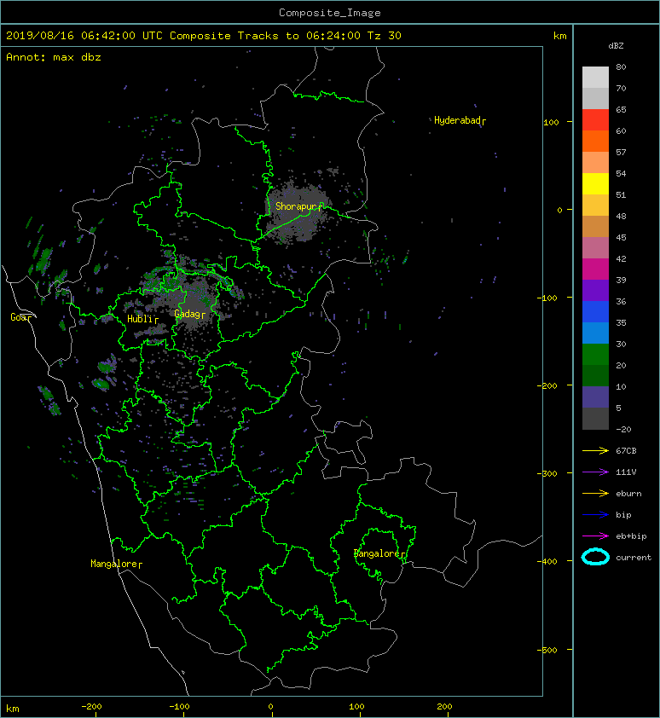Select the Gadag city label
The image size is (660, 718).
pyautogui.click(x=188, y=314)
